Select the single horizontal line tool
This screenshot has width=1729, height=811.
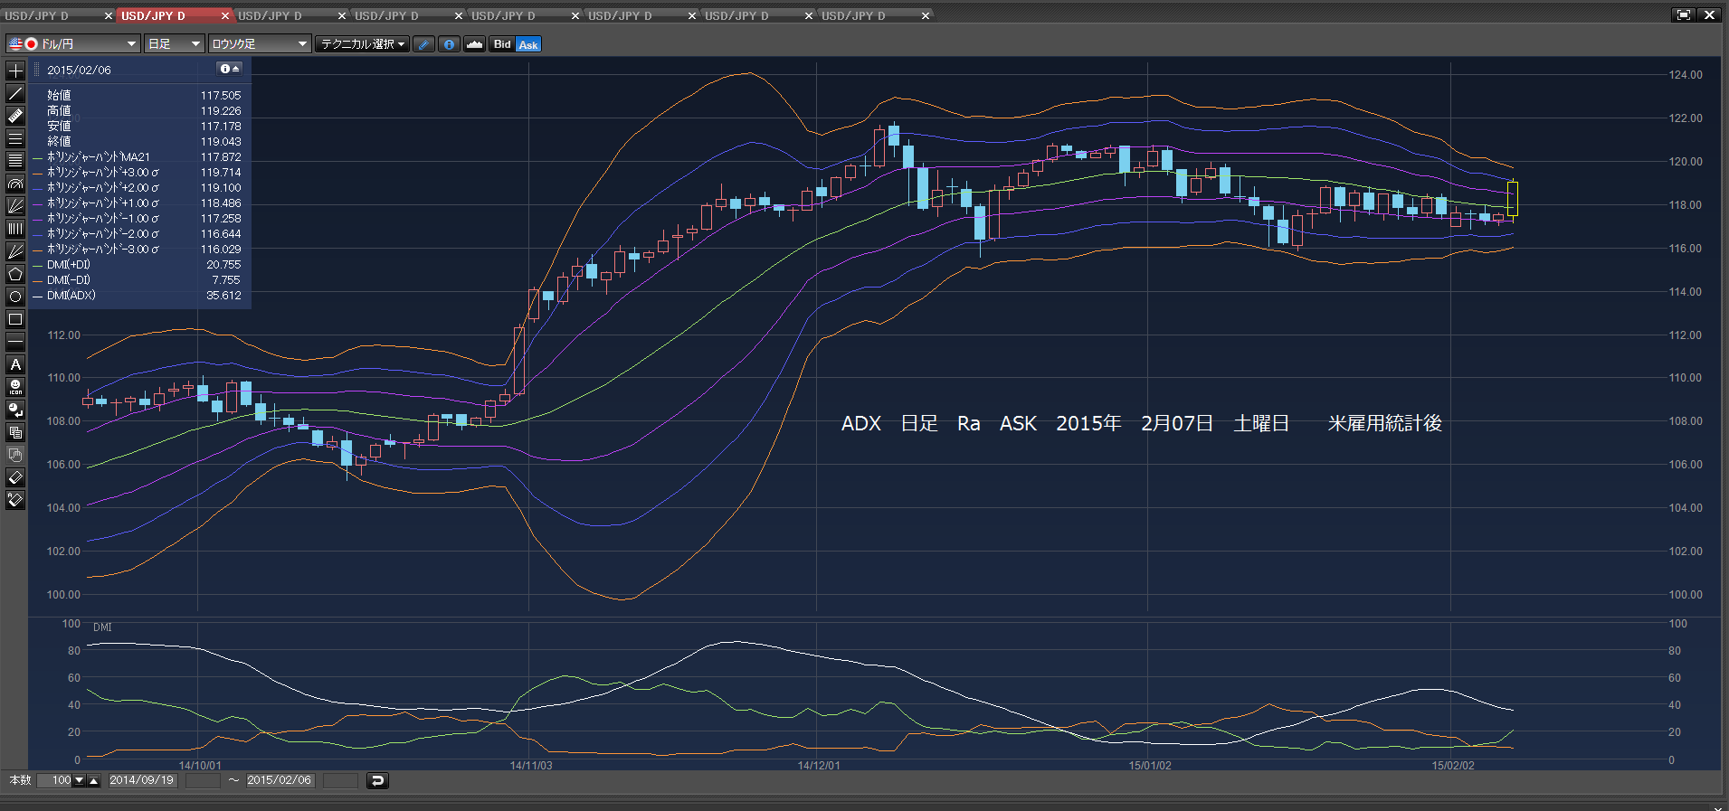point(15,342)
